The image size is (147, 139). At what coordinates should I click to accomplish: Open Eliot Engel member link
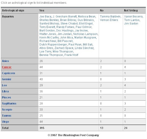click(86, 24)
